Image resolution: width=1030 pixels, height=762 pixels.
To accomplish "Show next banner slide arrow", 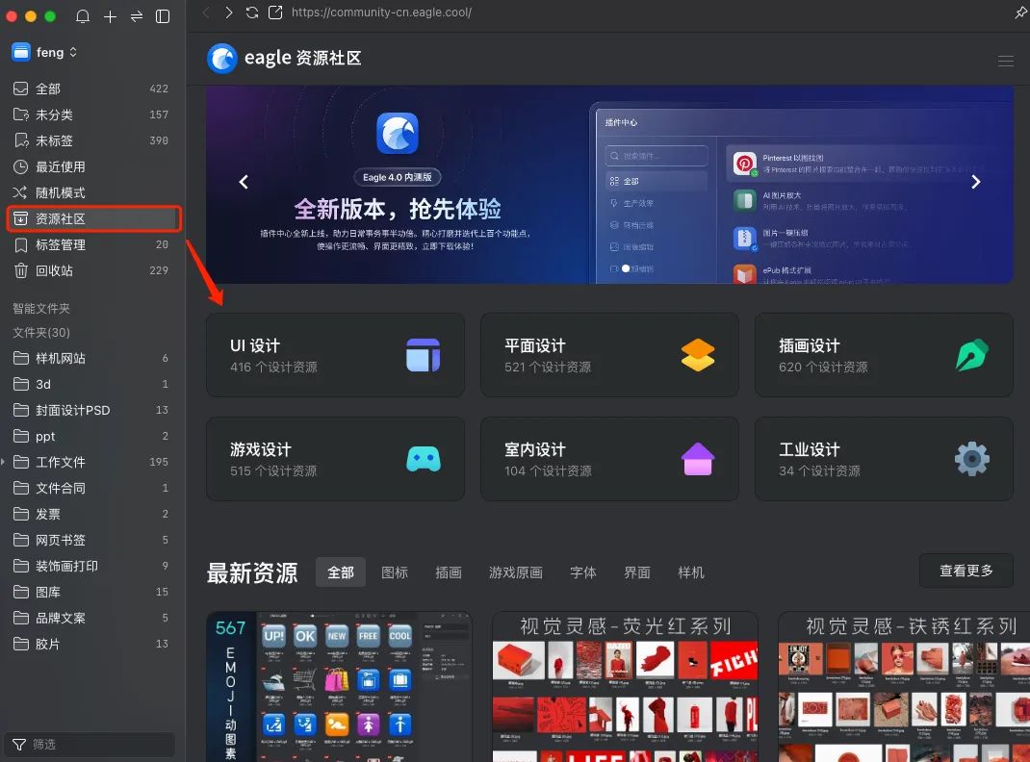I will pos(975,182).
